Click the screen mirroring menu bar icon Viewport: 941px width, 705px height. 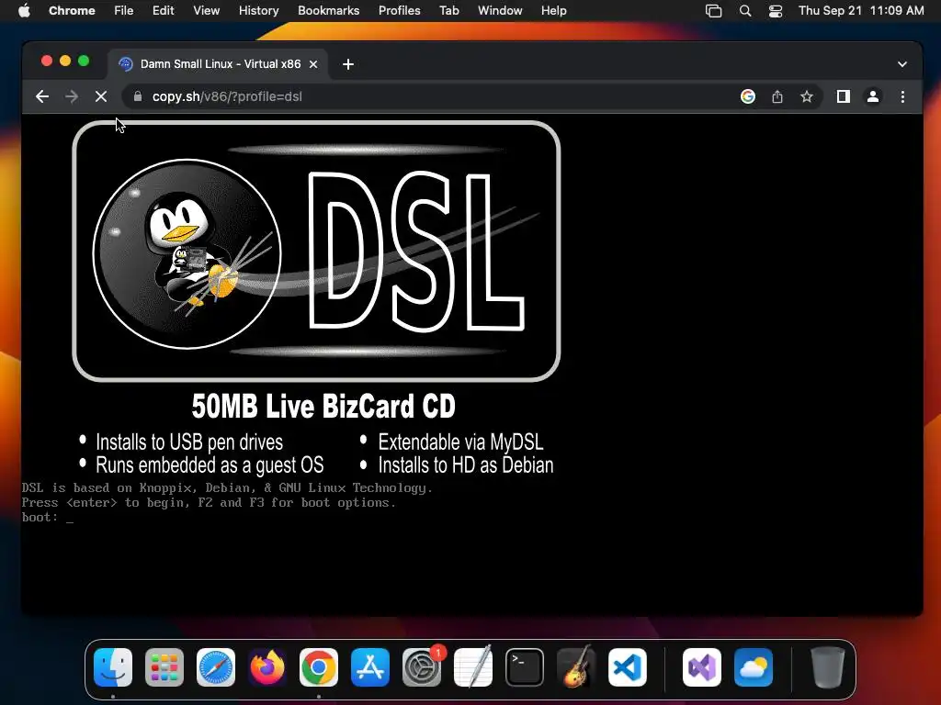(713, 10)
